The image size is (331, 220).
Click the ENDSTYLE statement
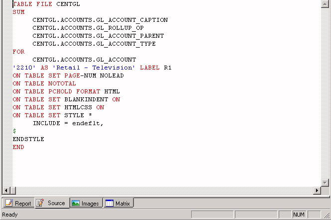(x=28, y=139)
